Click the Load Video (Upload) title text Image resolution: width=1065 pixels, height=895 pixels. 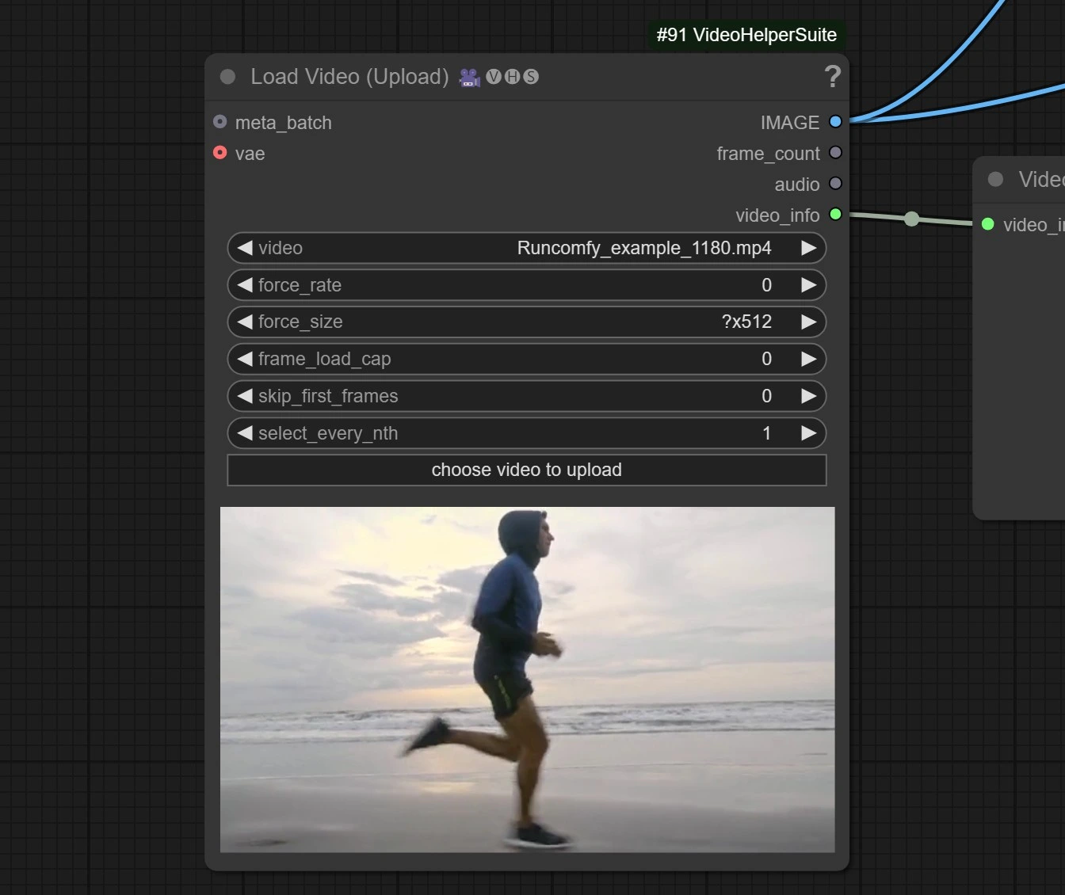[x=349, y=77]
